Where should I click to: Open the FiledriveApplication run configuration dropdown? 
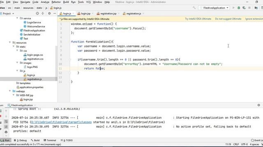pos(214,8)
